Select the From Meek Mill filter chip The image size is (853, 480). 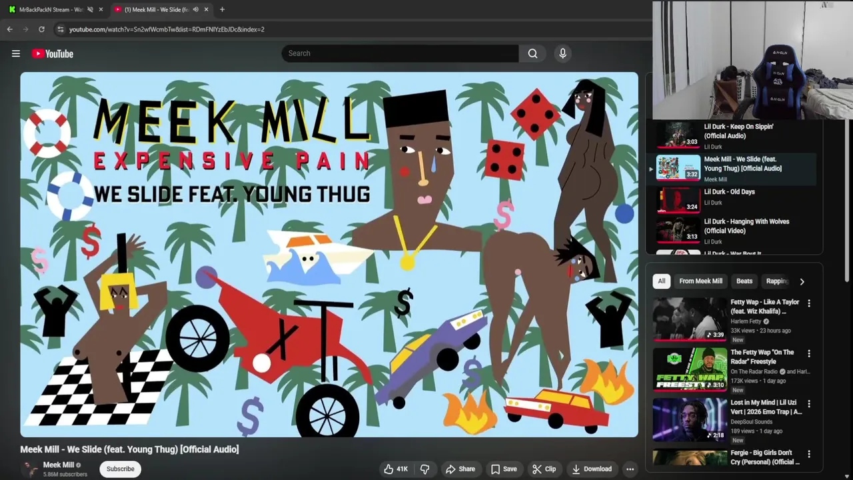click(700, 281)
